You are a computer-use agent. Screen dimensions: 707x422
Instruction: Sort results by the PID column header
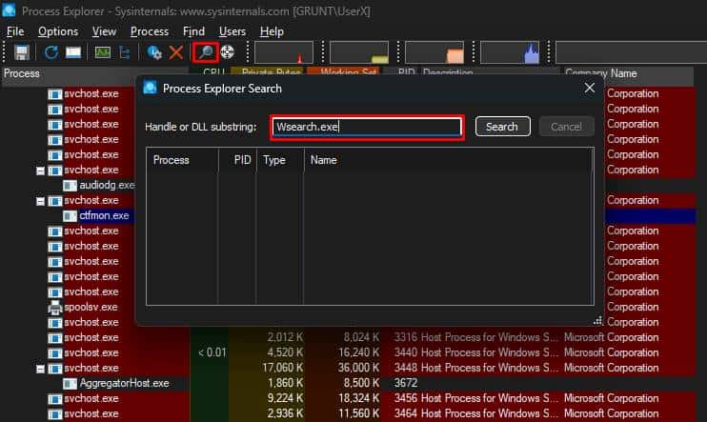237,160
